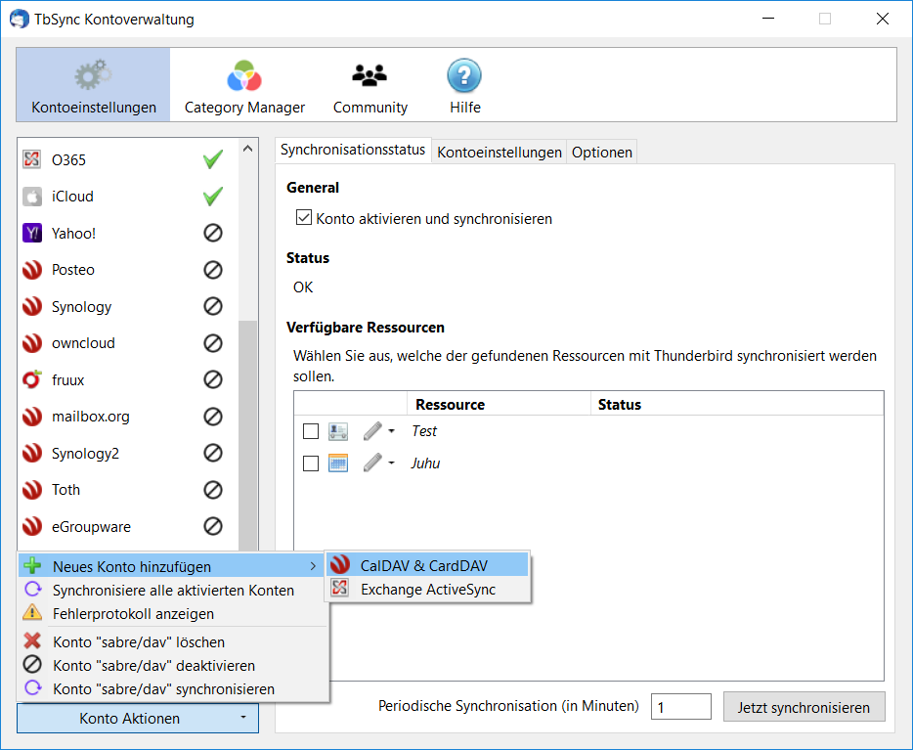Click the green checkmark status beside O365
Image resolution: width=913 pixels, height=750 pixels.
[x=213, y=159]
